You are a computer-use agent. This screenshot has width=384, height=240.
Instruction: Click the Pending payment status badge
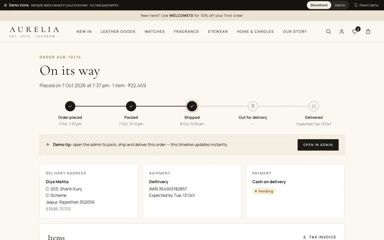[x=264, y=191]
